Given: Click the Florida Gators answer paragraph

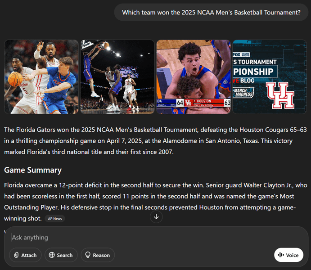Looking at the screenshot, I should point(156,141).
